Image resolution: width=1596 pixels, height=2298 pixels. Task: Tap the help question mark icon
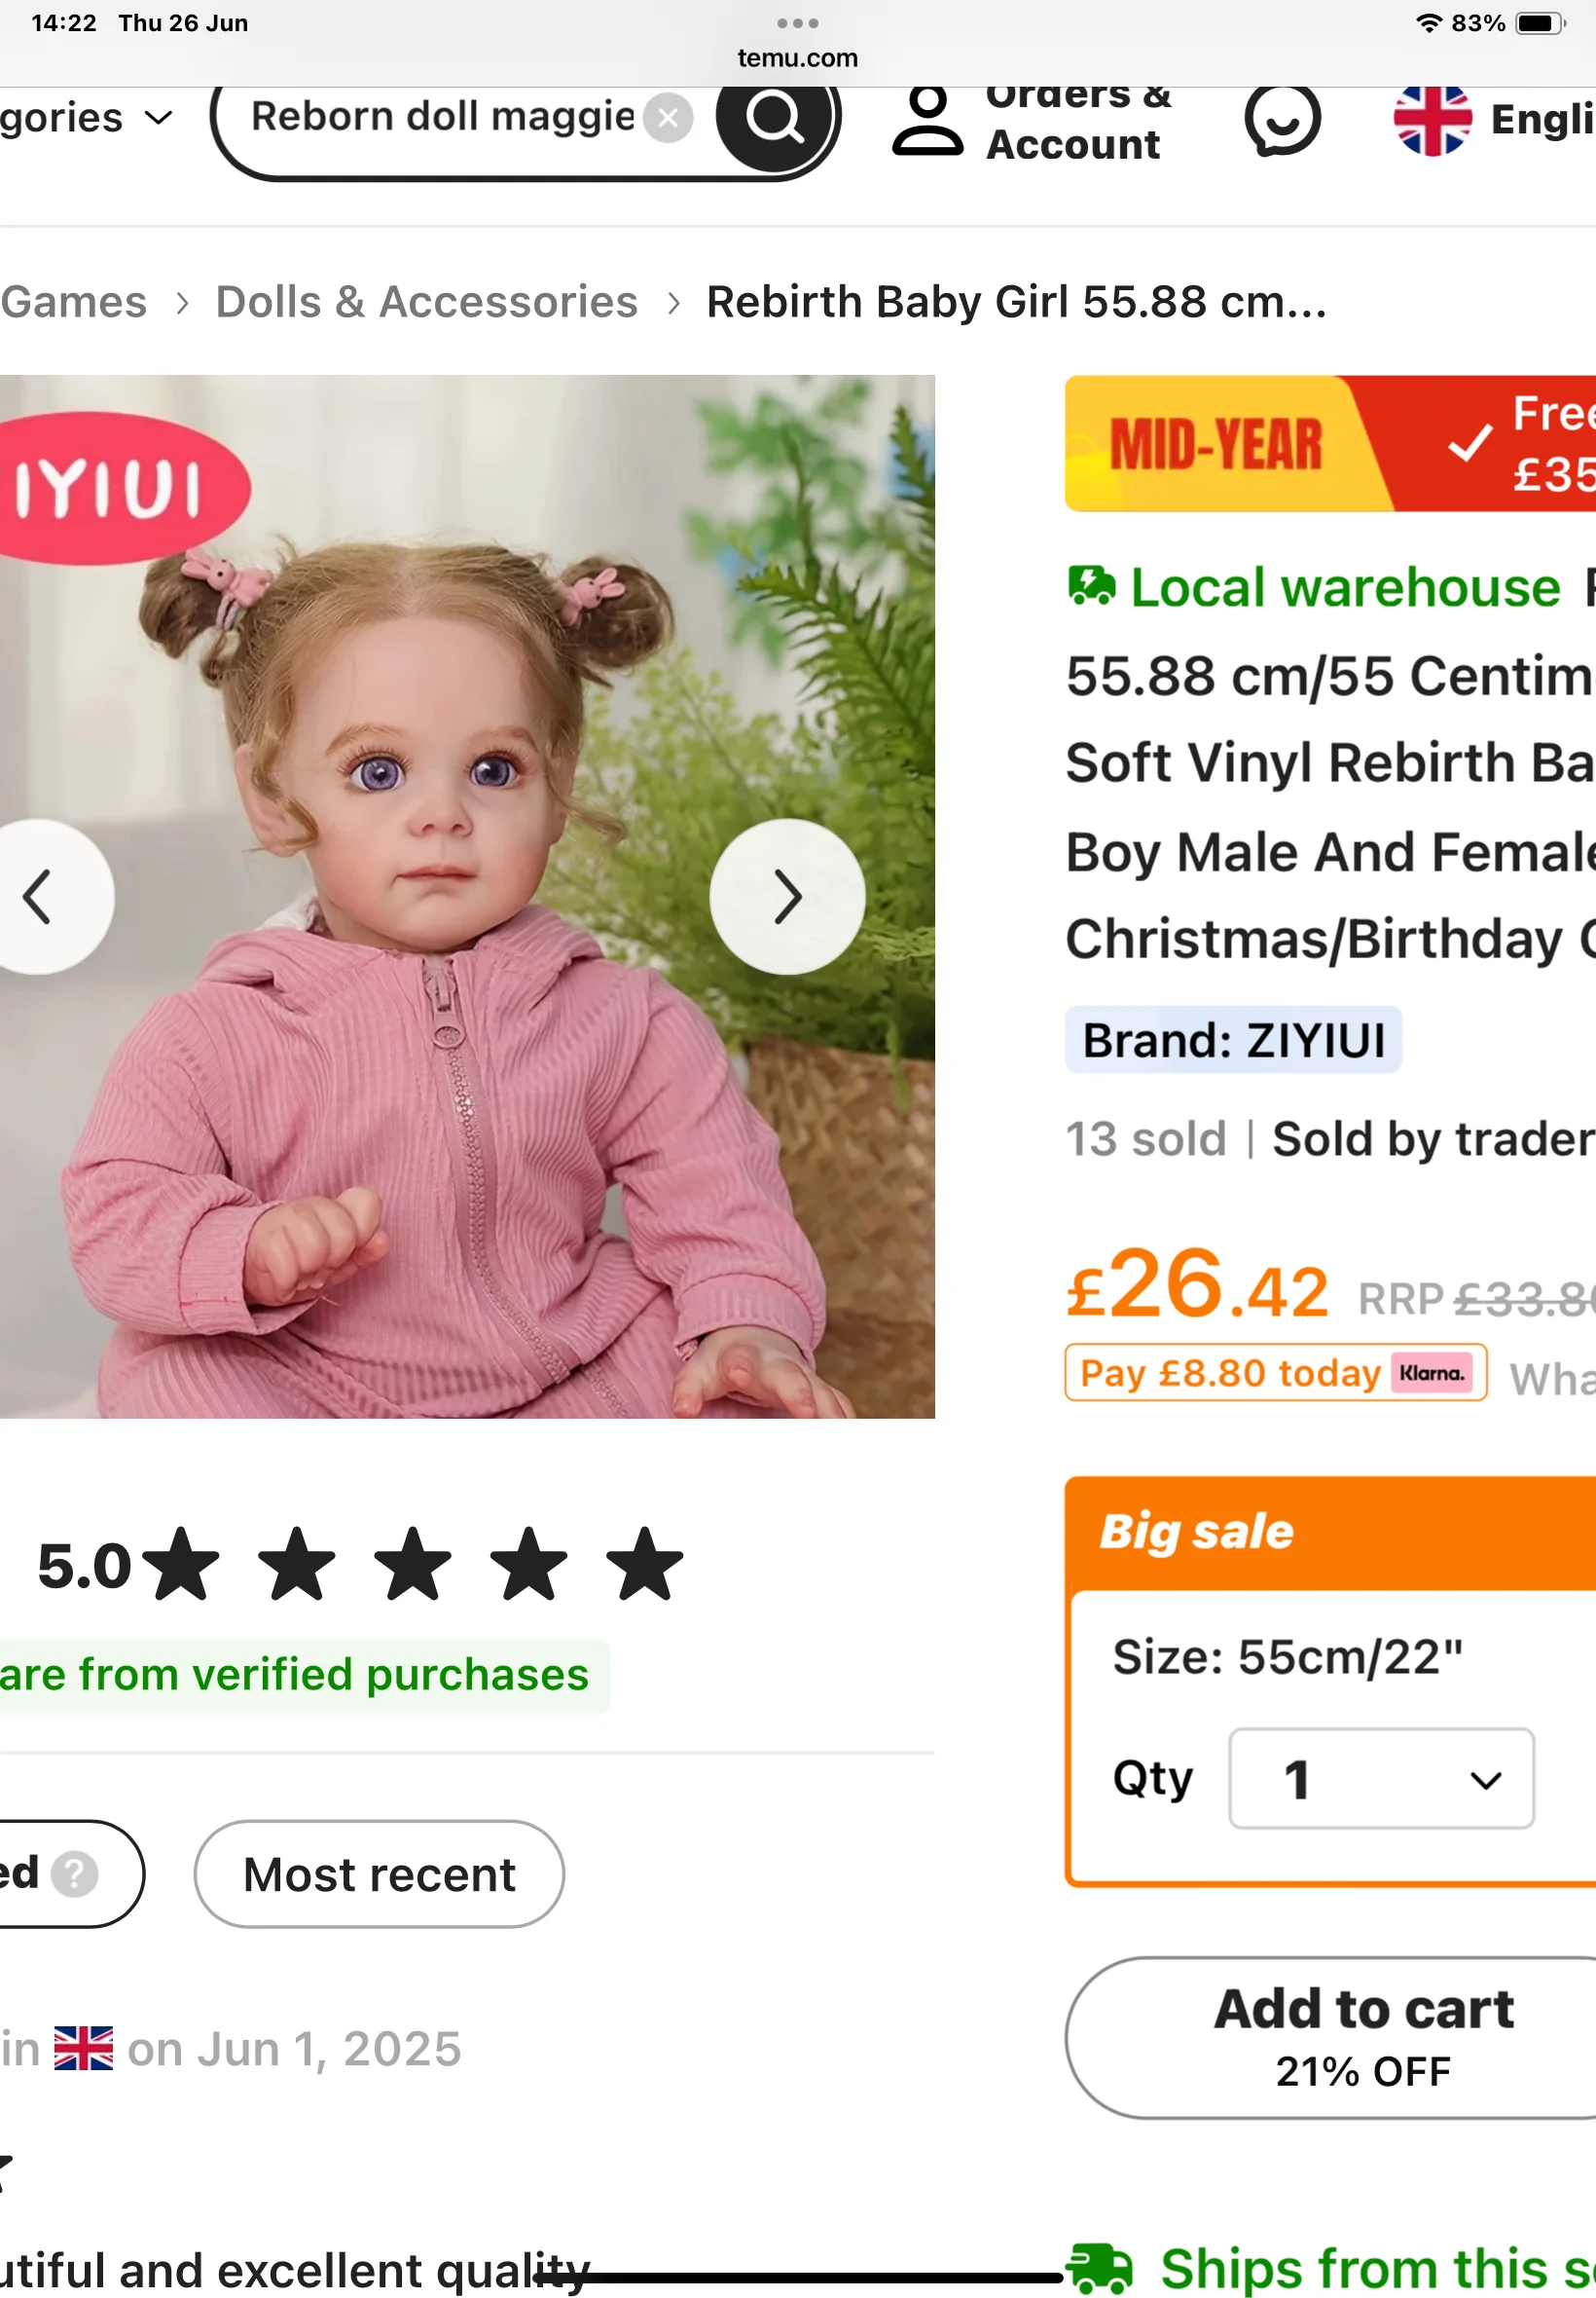click(x=75, y=1873)
